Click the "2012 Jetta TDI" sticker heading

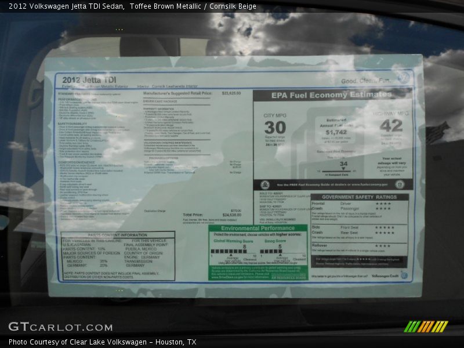tap(89, 79)
